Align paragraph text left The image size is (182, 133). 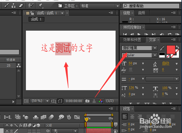pyautogui.click(x=125, y=116)
